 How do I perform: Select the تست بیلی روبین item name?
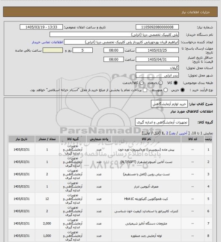click(x=146, y=174)
